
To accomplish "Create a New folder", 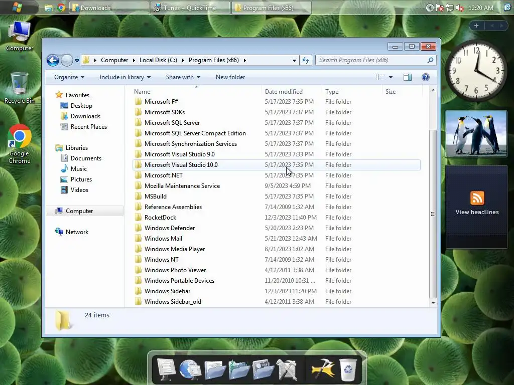I will coord(230,77).
